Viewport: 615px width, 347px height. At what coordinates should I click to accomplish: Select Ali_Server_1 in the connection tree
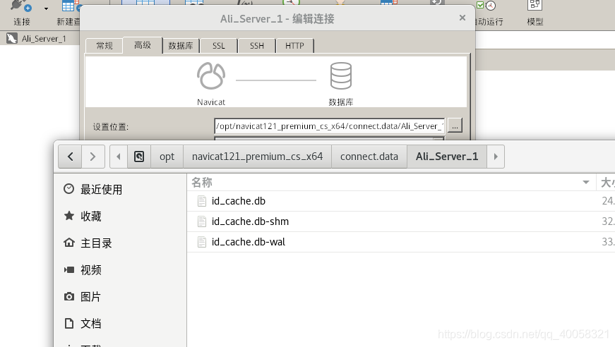click(x=44, y=38)
